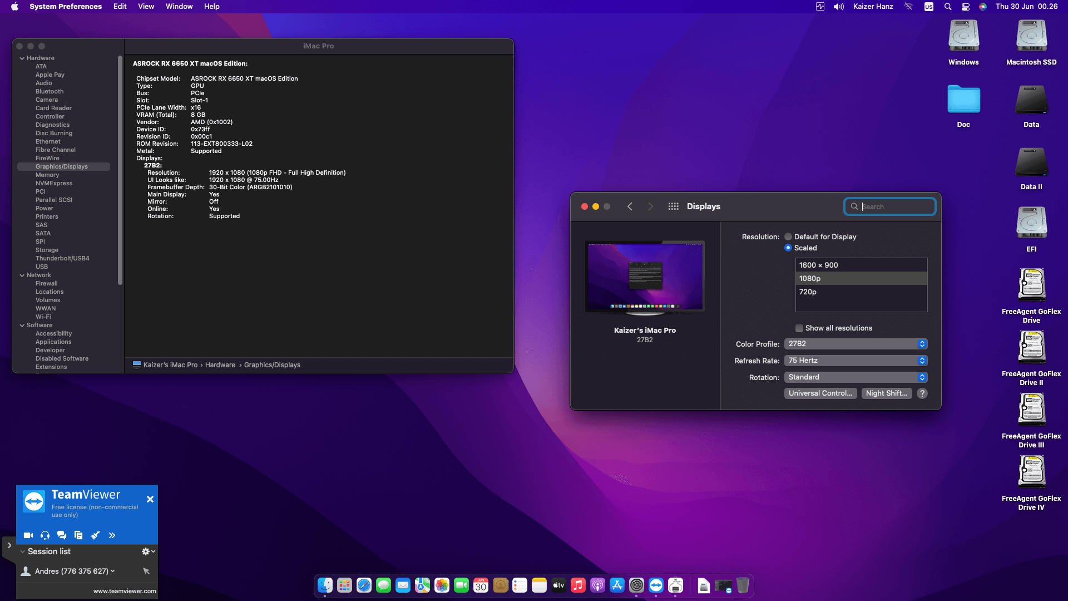Collapse the Software tree section

[x=22, y=326]
